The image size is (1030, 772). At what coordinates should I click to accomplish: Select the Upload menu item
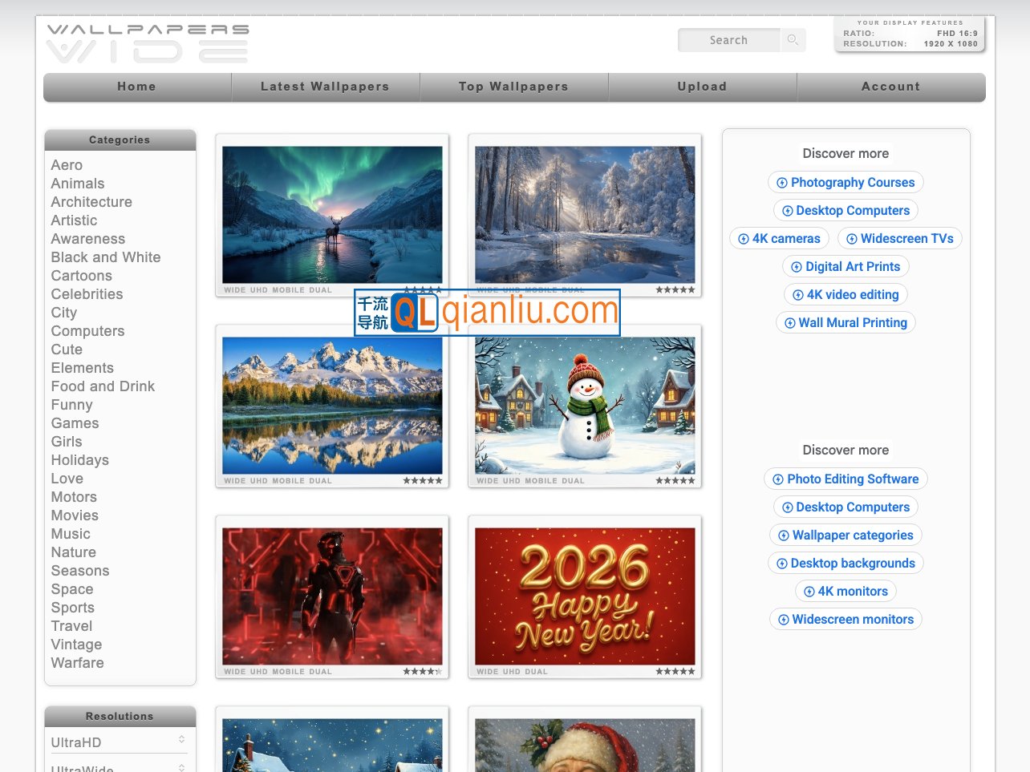click(x=702, y=87)
